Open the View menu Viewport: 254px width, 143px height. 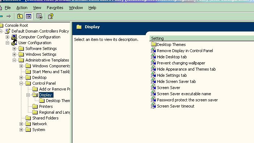coord(37,8)
